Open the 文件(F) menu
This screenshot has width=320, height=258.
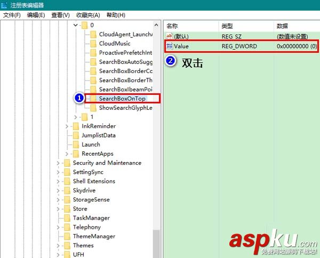coord(12,15)
